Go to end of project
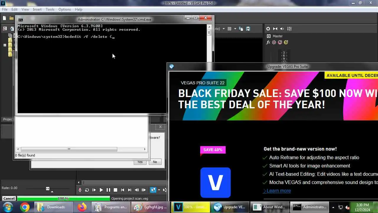The width and height of the screenshot is (378, 213). [x=129, y=190]
